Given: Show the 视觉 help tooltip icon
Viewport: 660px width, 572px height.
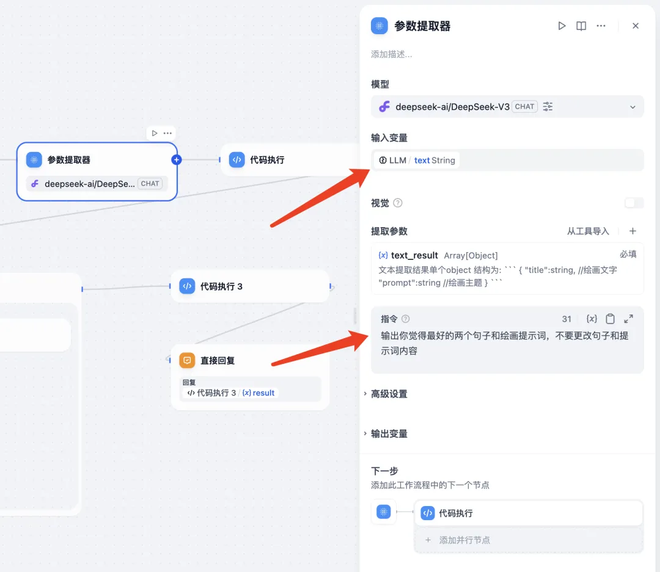Looking at the screenshot, I should [x=398, y=203].
